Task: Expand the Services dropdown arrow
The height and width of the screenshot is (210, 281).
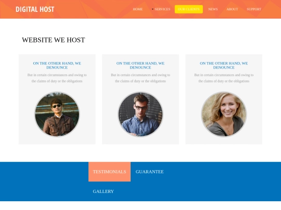Action: (152, 9)
